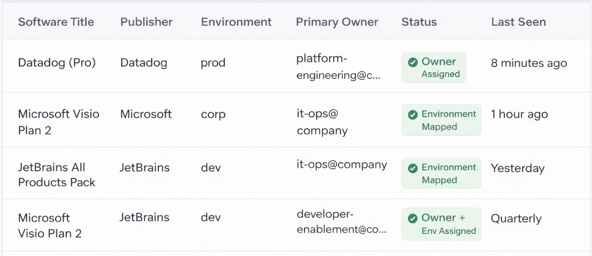Click the checkmark icon in Microsoft Visio corp row badge
This screenshot has height=256, width=592.
[412, 115]
